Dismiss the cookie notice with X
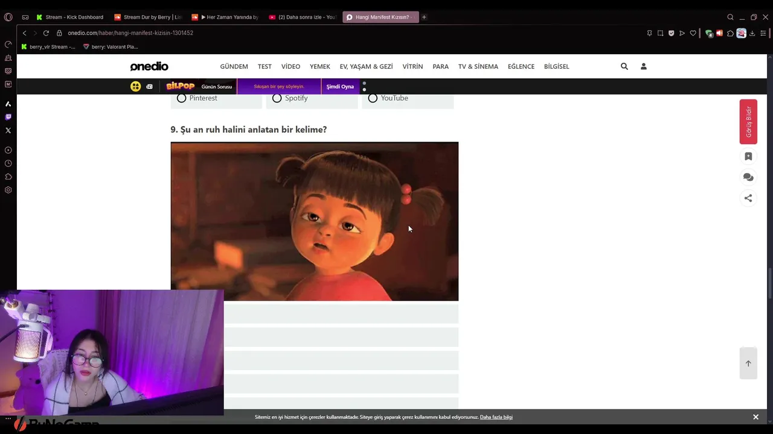Image resolution: width=773 pixels, height=434 pixels. click(x=755, y=417)
